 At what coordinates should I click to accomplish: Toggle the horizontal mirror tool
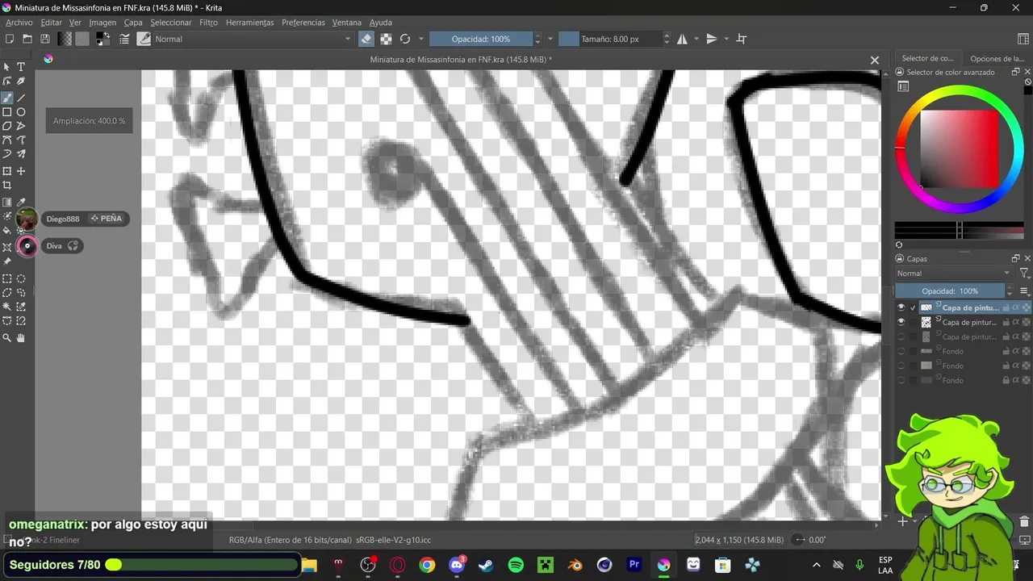682,39
